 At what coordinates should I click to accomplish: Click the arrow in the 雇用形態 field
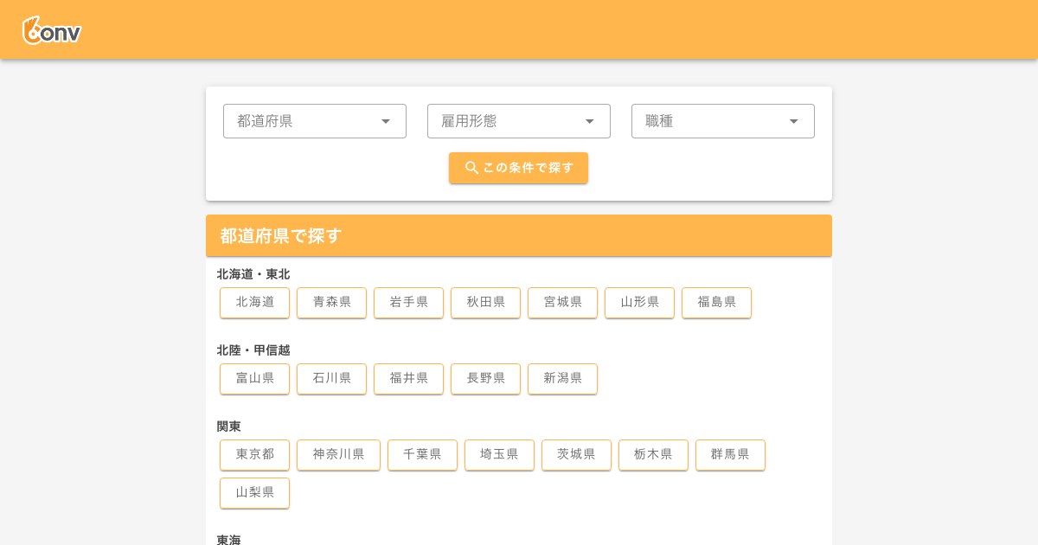590,121
